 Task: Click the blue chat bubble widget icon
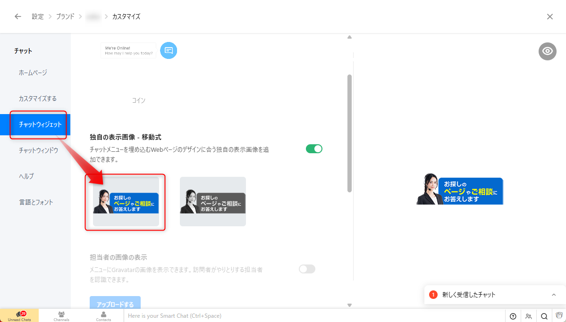pyautogui.click(x=169, y=50)
